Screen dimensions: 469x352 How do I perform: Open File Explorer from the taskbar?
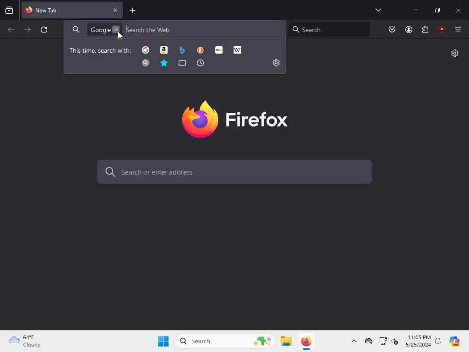coord(286,341)
